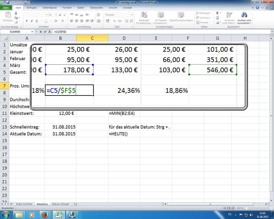Click the Sortieren und Filtern icon

[229, 15]
